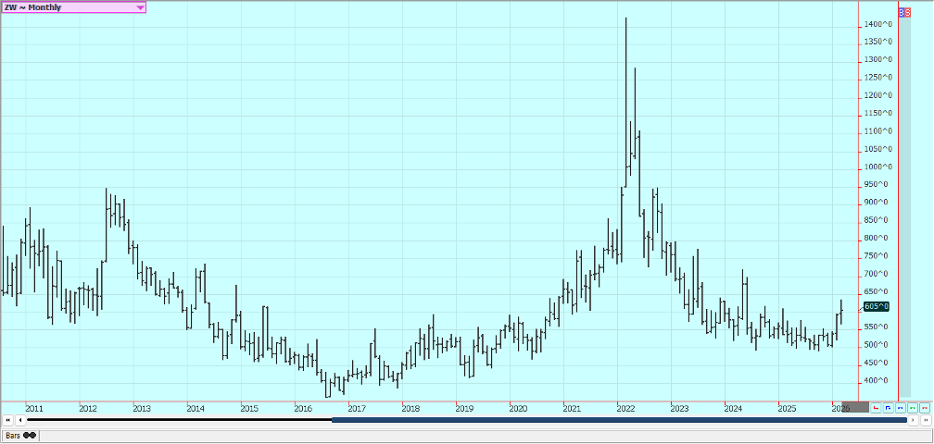
Task: Click the 2022 year label on the time axis
Action: coord(625,408)
